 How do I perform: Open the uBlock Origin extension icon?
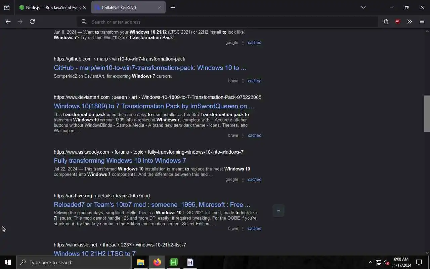coord(398,22)
